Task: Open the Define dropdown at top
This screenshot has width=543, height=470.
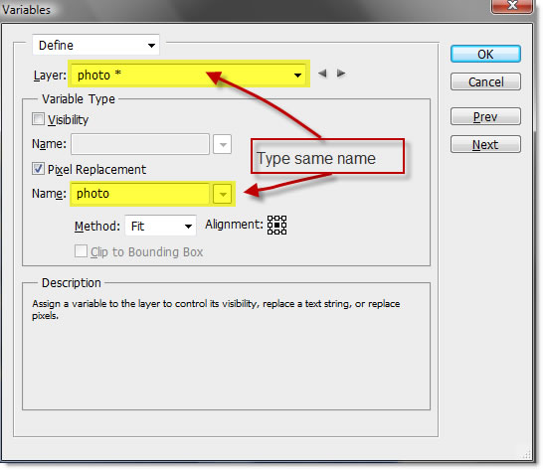Action: 95,45
